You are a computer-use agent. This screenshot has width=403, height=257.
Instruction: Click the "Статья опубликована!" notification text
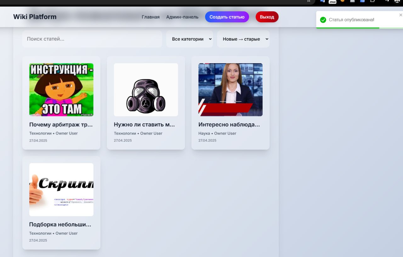pyautogui.click(x=352, y=20)
